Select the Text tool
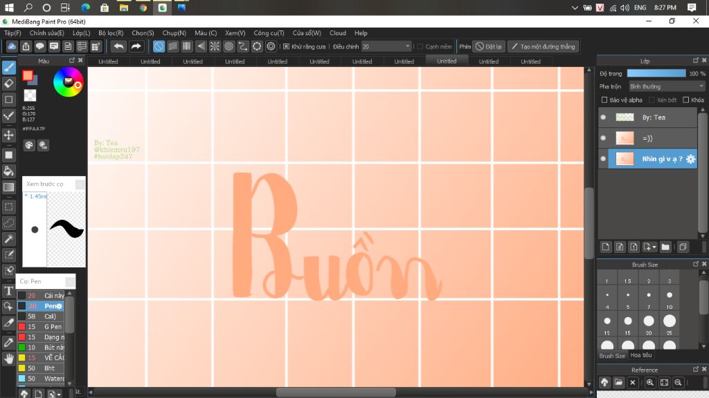709x398 pixels. click(x=8, y=291)
